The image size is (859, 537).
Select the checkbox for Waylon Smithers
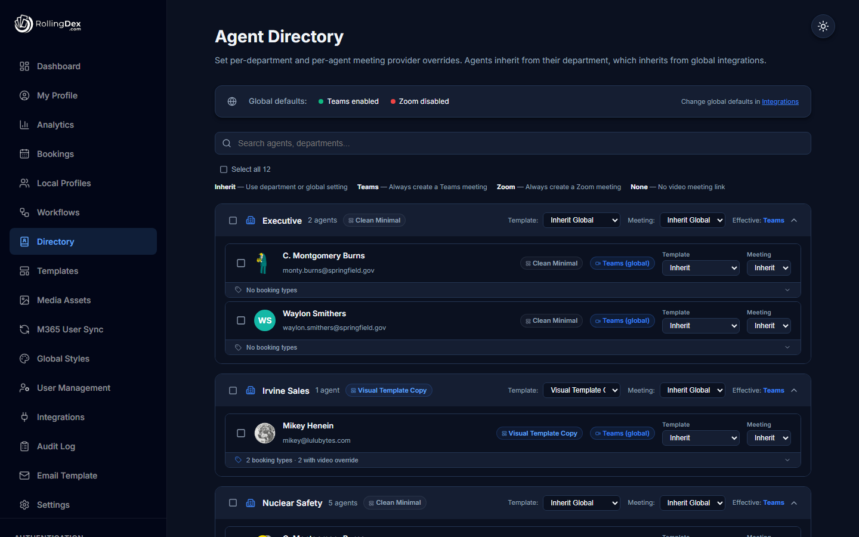coord(241,320)
